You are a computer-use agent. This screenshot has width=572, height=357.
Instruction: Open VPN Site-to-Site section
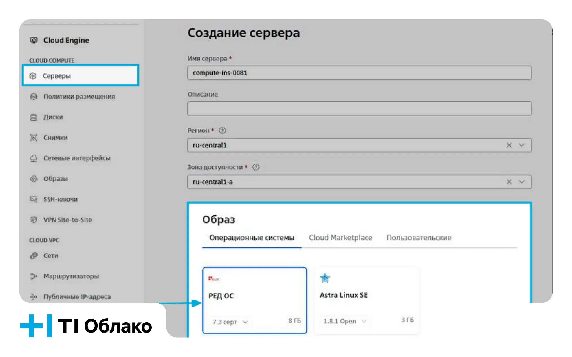pos(68,220)
